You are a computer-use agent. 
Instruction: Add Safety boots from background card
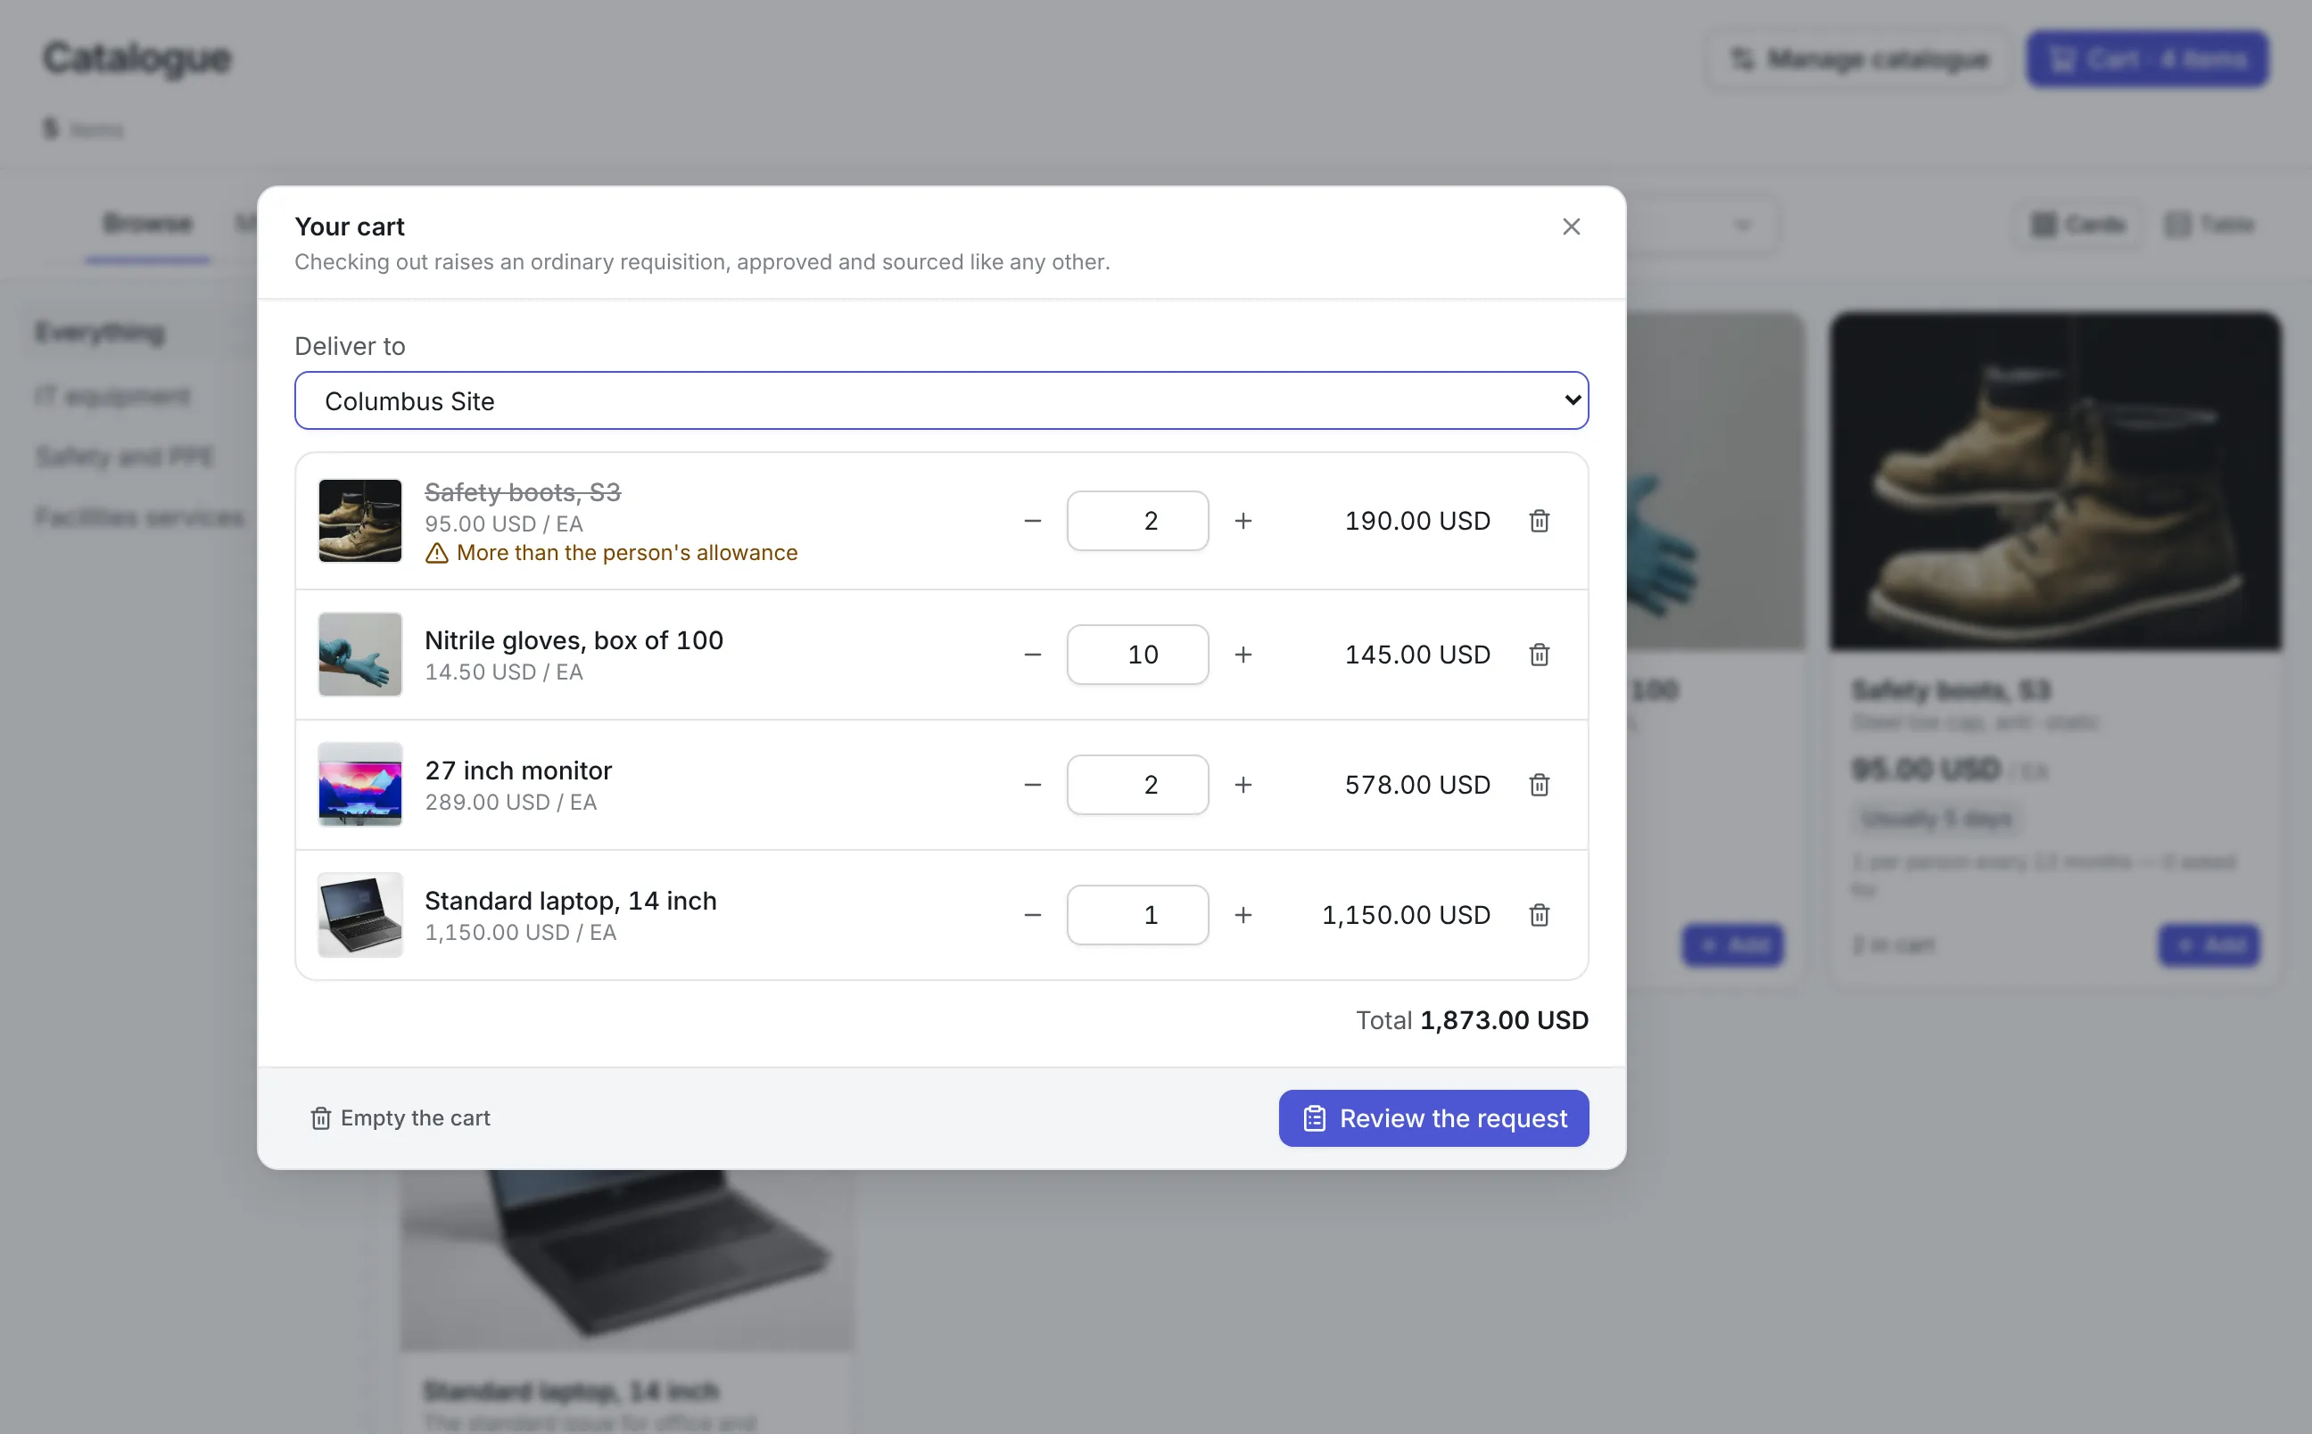click(2209, 944)
